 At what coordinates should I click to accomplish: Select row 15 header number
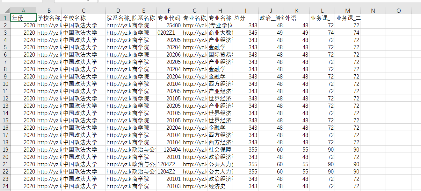click(x=5, y=120)
